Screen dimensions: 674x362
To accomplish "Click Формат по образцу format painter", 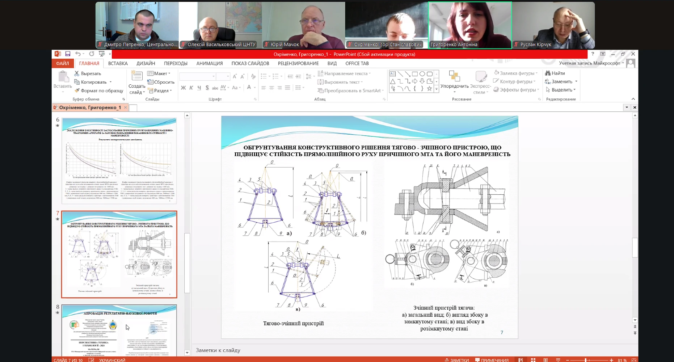I will (98, 90).
